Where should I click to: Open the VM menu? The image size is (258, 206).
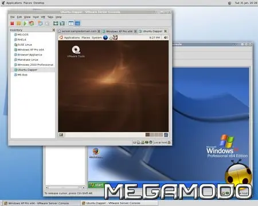[x=43, y=17]
